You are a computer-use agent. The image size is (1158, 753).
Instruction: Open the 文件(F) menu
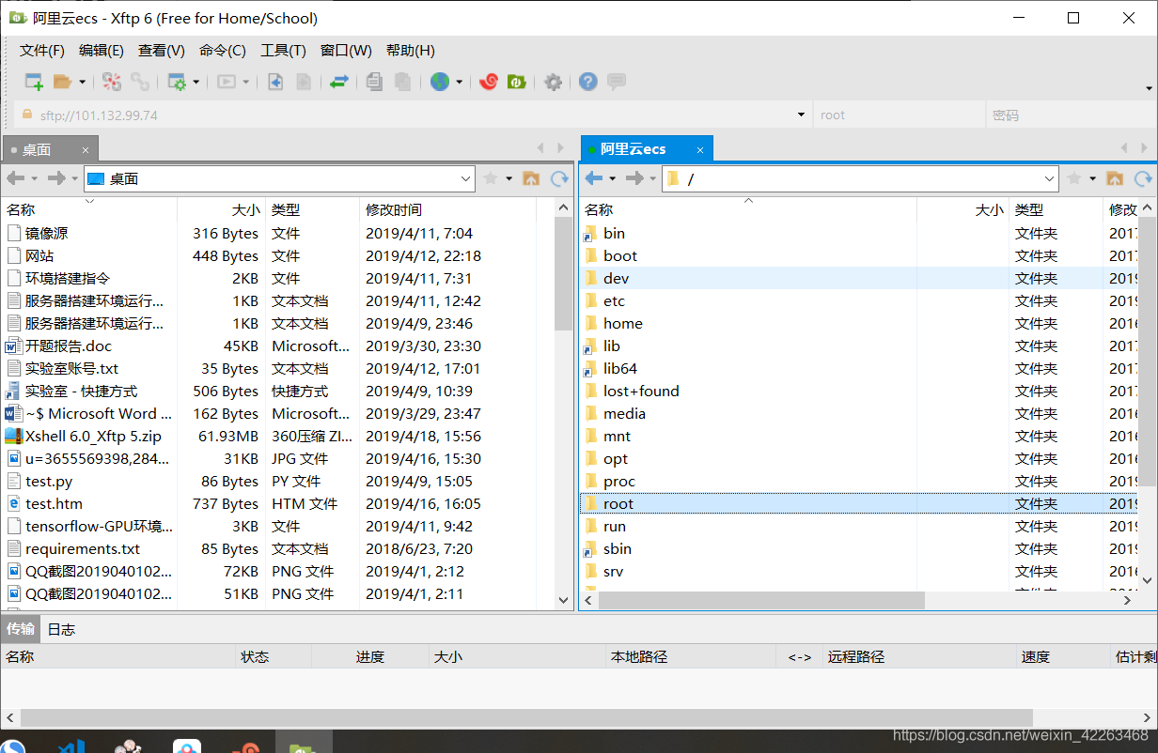42,51
